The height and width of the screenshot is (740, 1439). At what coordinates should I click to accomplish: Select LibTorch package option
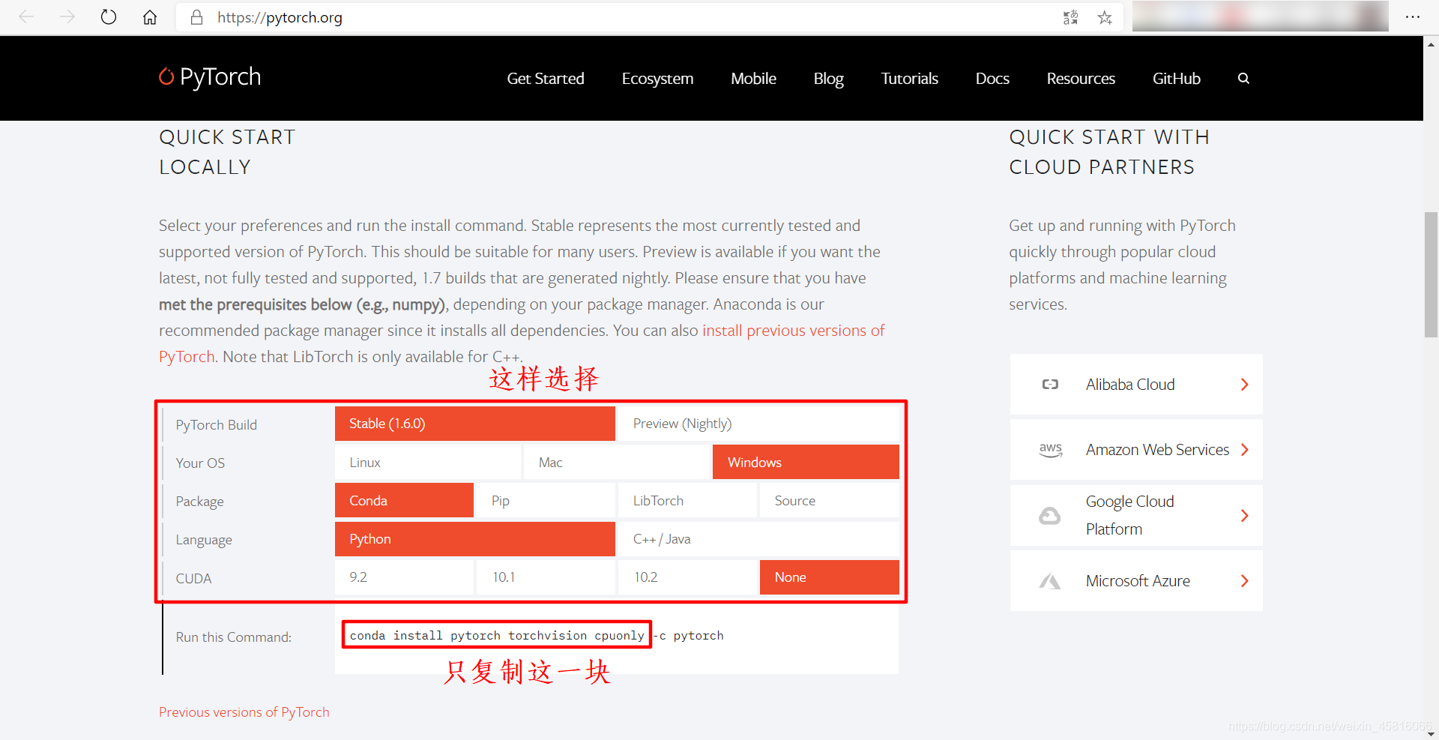(687, 500)
